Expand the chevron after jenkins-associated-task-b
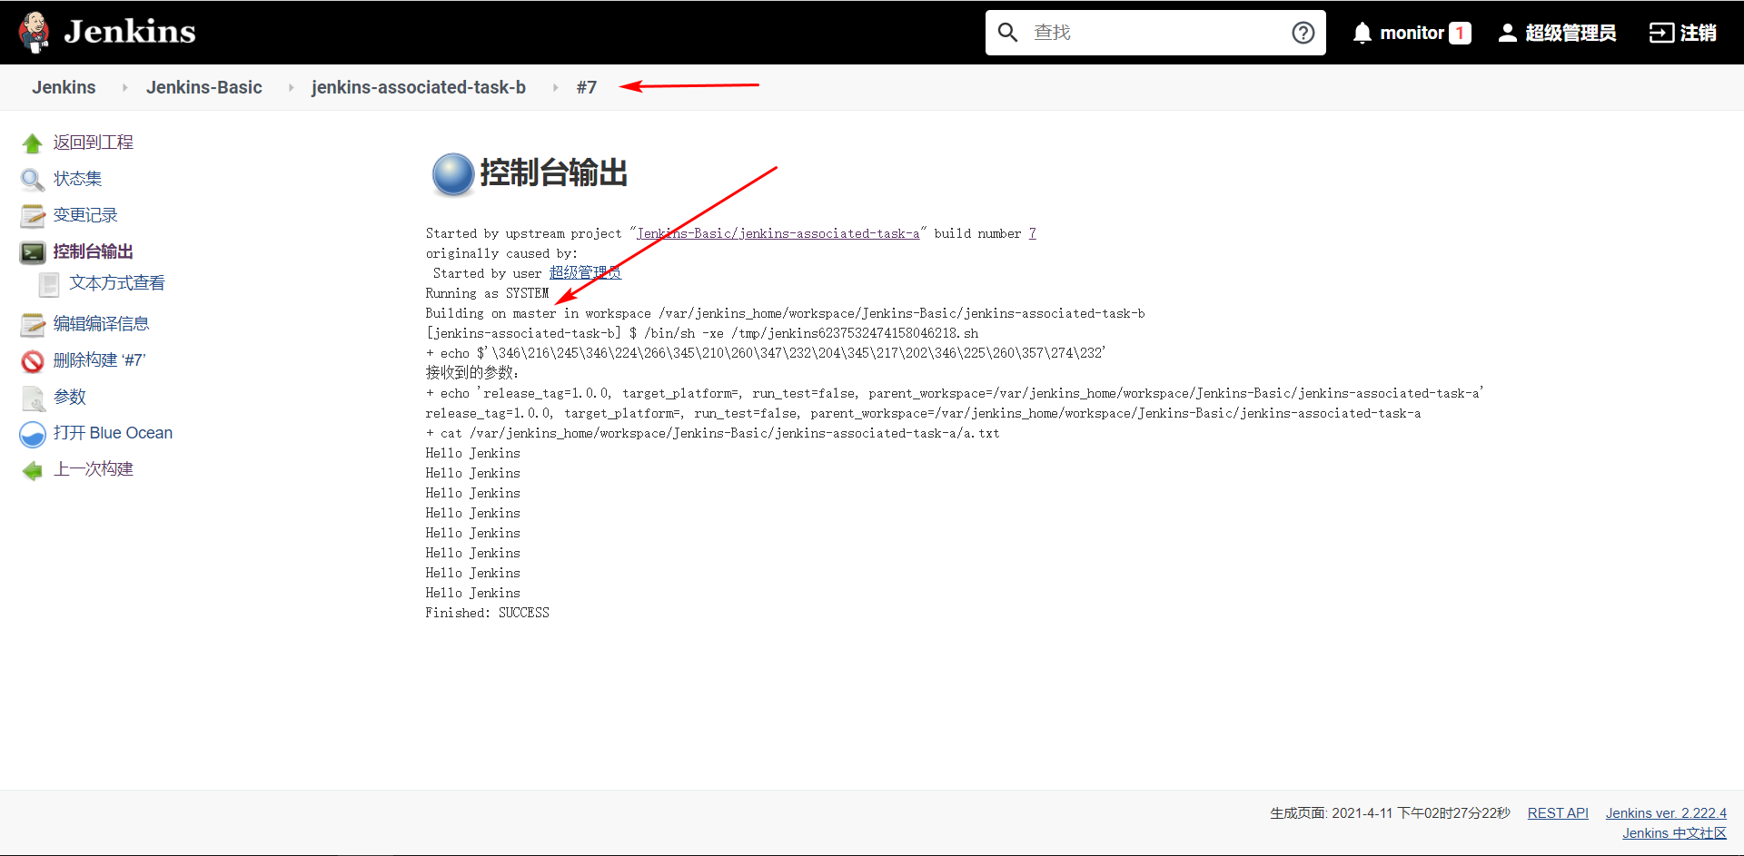This screenshot has height=856, width=1744. (555, 87)
